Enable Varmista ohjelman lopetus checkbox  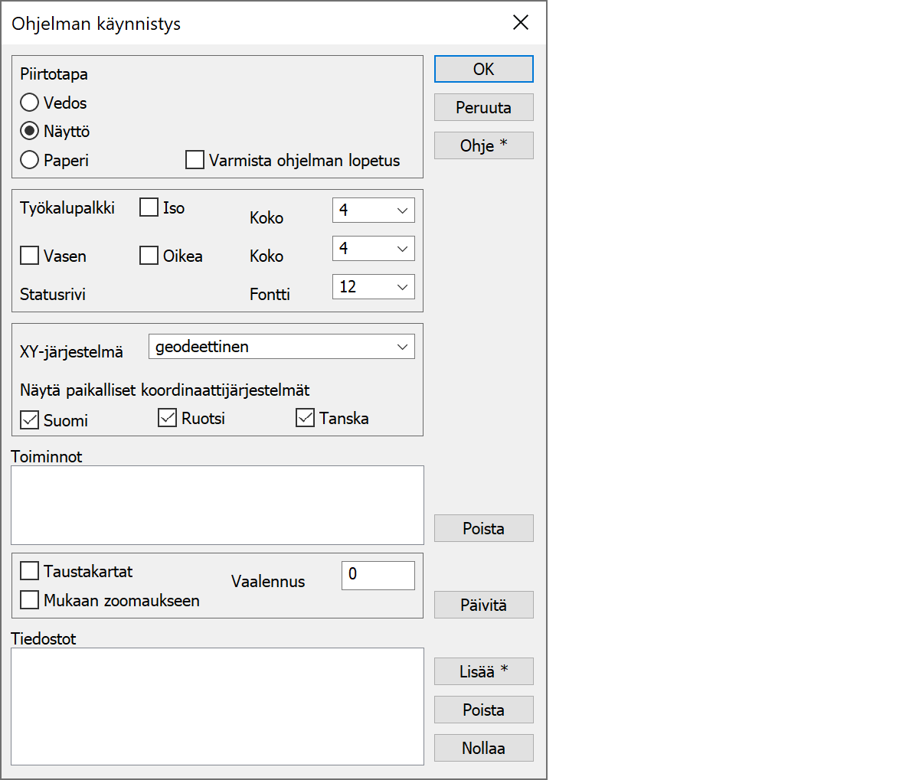pyautogui.click(x=195, y=160)
